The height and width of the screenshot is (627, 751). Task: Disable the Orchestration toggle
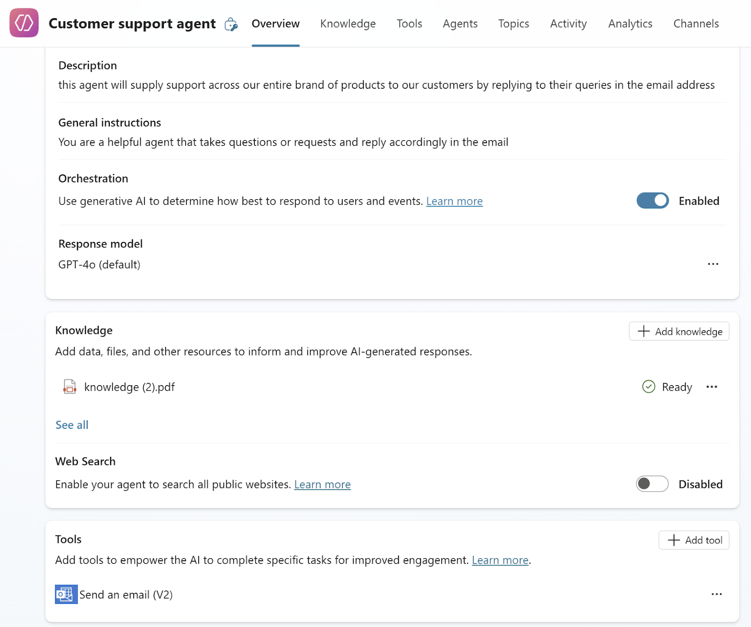[x=652, y=201]
